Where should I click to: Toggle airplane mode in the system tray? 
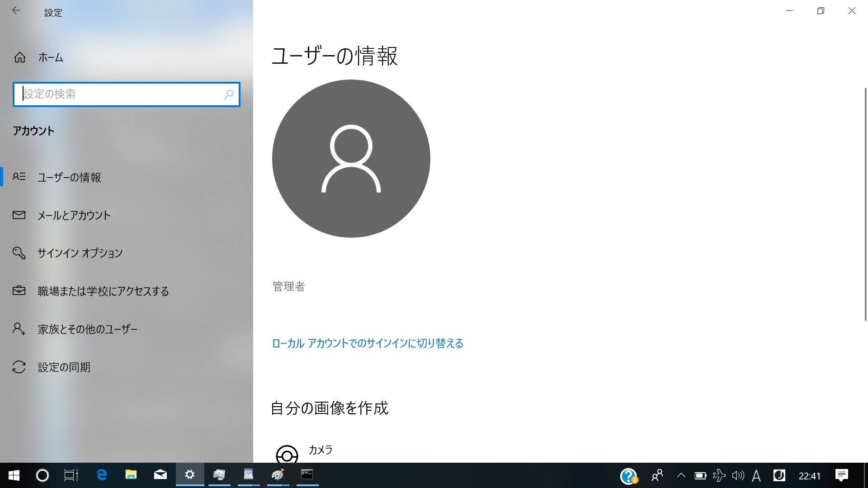tap(719, 475)
